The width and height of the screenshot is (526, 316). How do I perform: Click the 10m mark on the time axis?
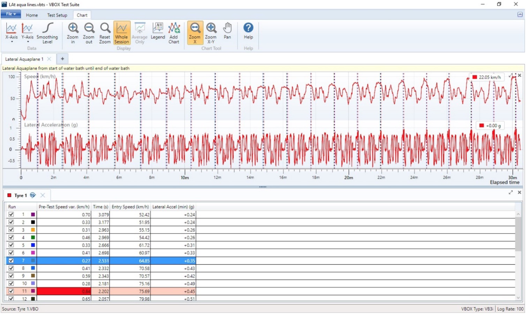[x=185, y=178]
